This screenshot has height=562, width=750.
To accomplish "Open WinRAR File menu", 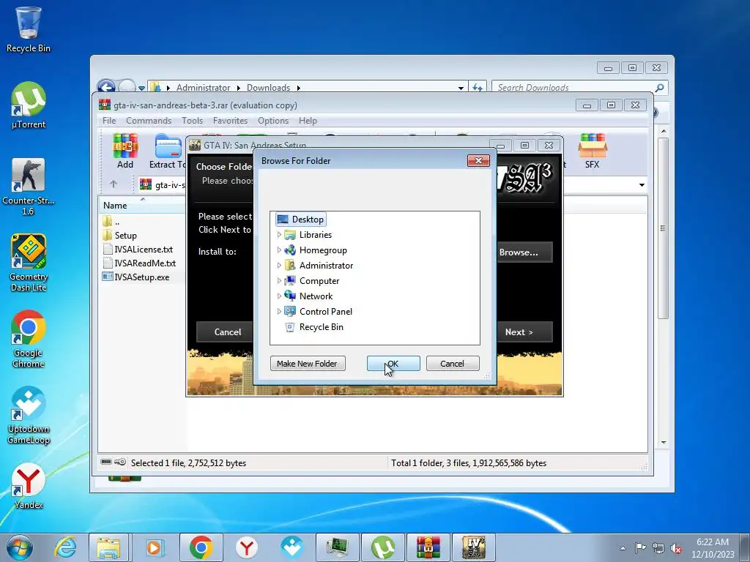I will point(109,121).
